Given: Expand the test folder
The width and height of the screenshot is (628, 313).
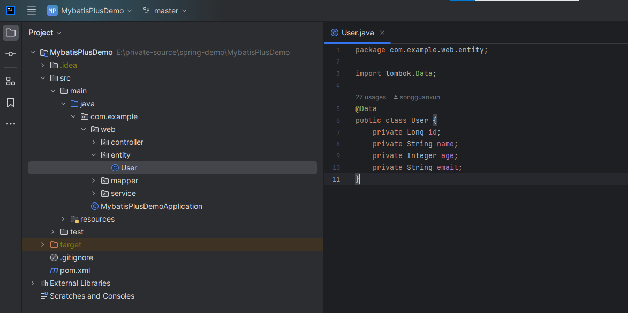Looking at the screenshot, I should pos(53,232).
